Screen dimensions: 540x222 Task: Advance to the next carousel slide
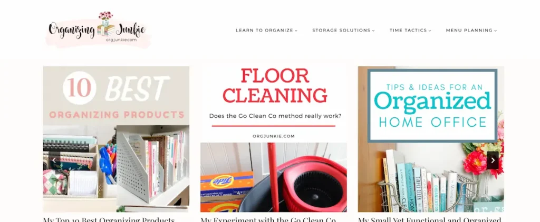493,160
